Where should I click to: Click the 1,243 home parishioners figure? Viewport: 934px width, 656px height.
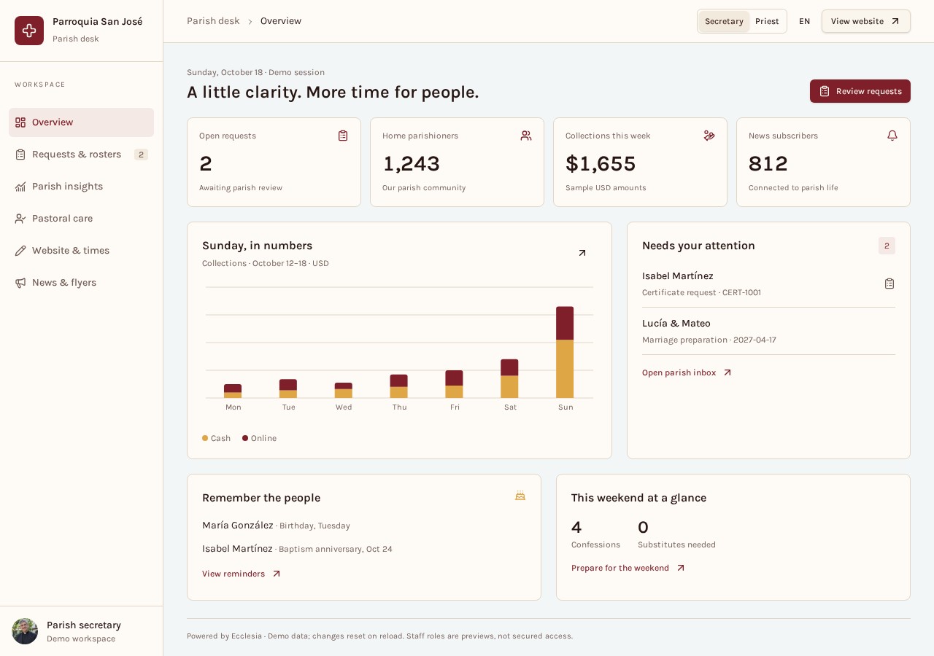point(412,164)
